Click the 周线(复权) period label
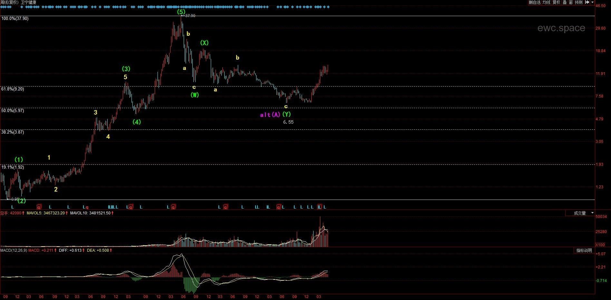This screenshot has height=300, width=611. click(x=9, y=2)
